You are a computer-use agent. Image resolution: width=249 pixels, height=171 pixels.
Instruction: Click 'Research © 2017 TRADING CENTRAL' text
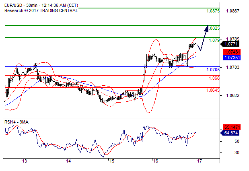(41, 10)
